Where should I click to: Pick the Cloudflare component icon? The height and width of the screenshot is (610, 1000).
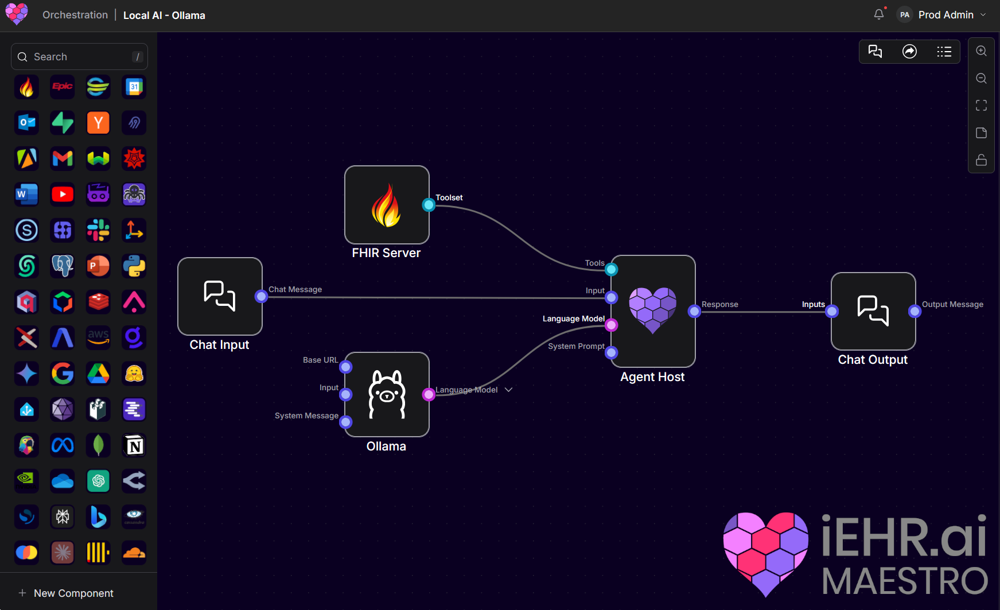134,553
